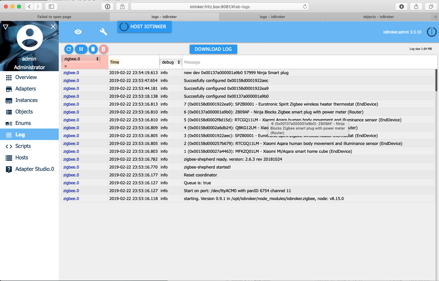Click the ioBroker power icon at top right

pyautogui.click(x=431, y=32)
